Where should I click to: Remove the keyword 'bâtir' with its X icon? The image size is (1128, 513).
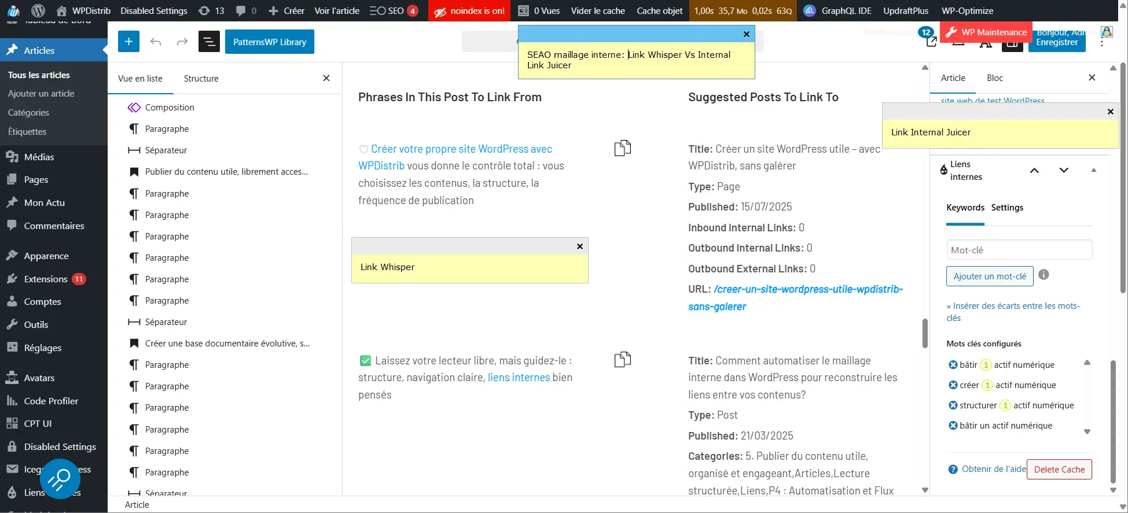[953, 364]
